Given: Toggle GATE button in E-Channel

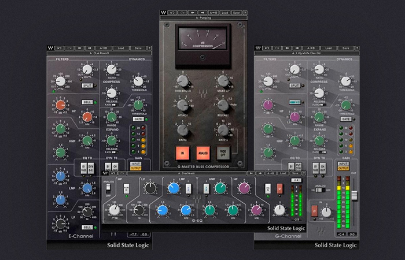Looking at the screenshot, I should click(138, 119).
